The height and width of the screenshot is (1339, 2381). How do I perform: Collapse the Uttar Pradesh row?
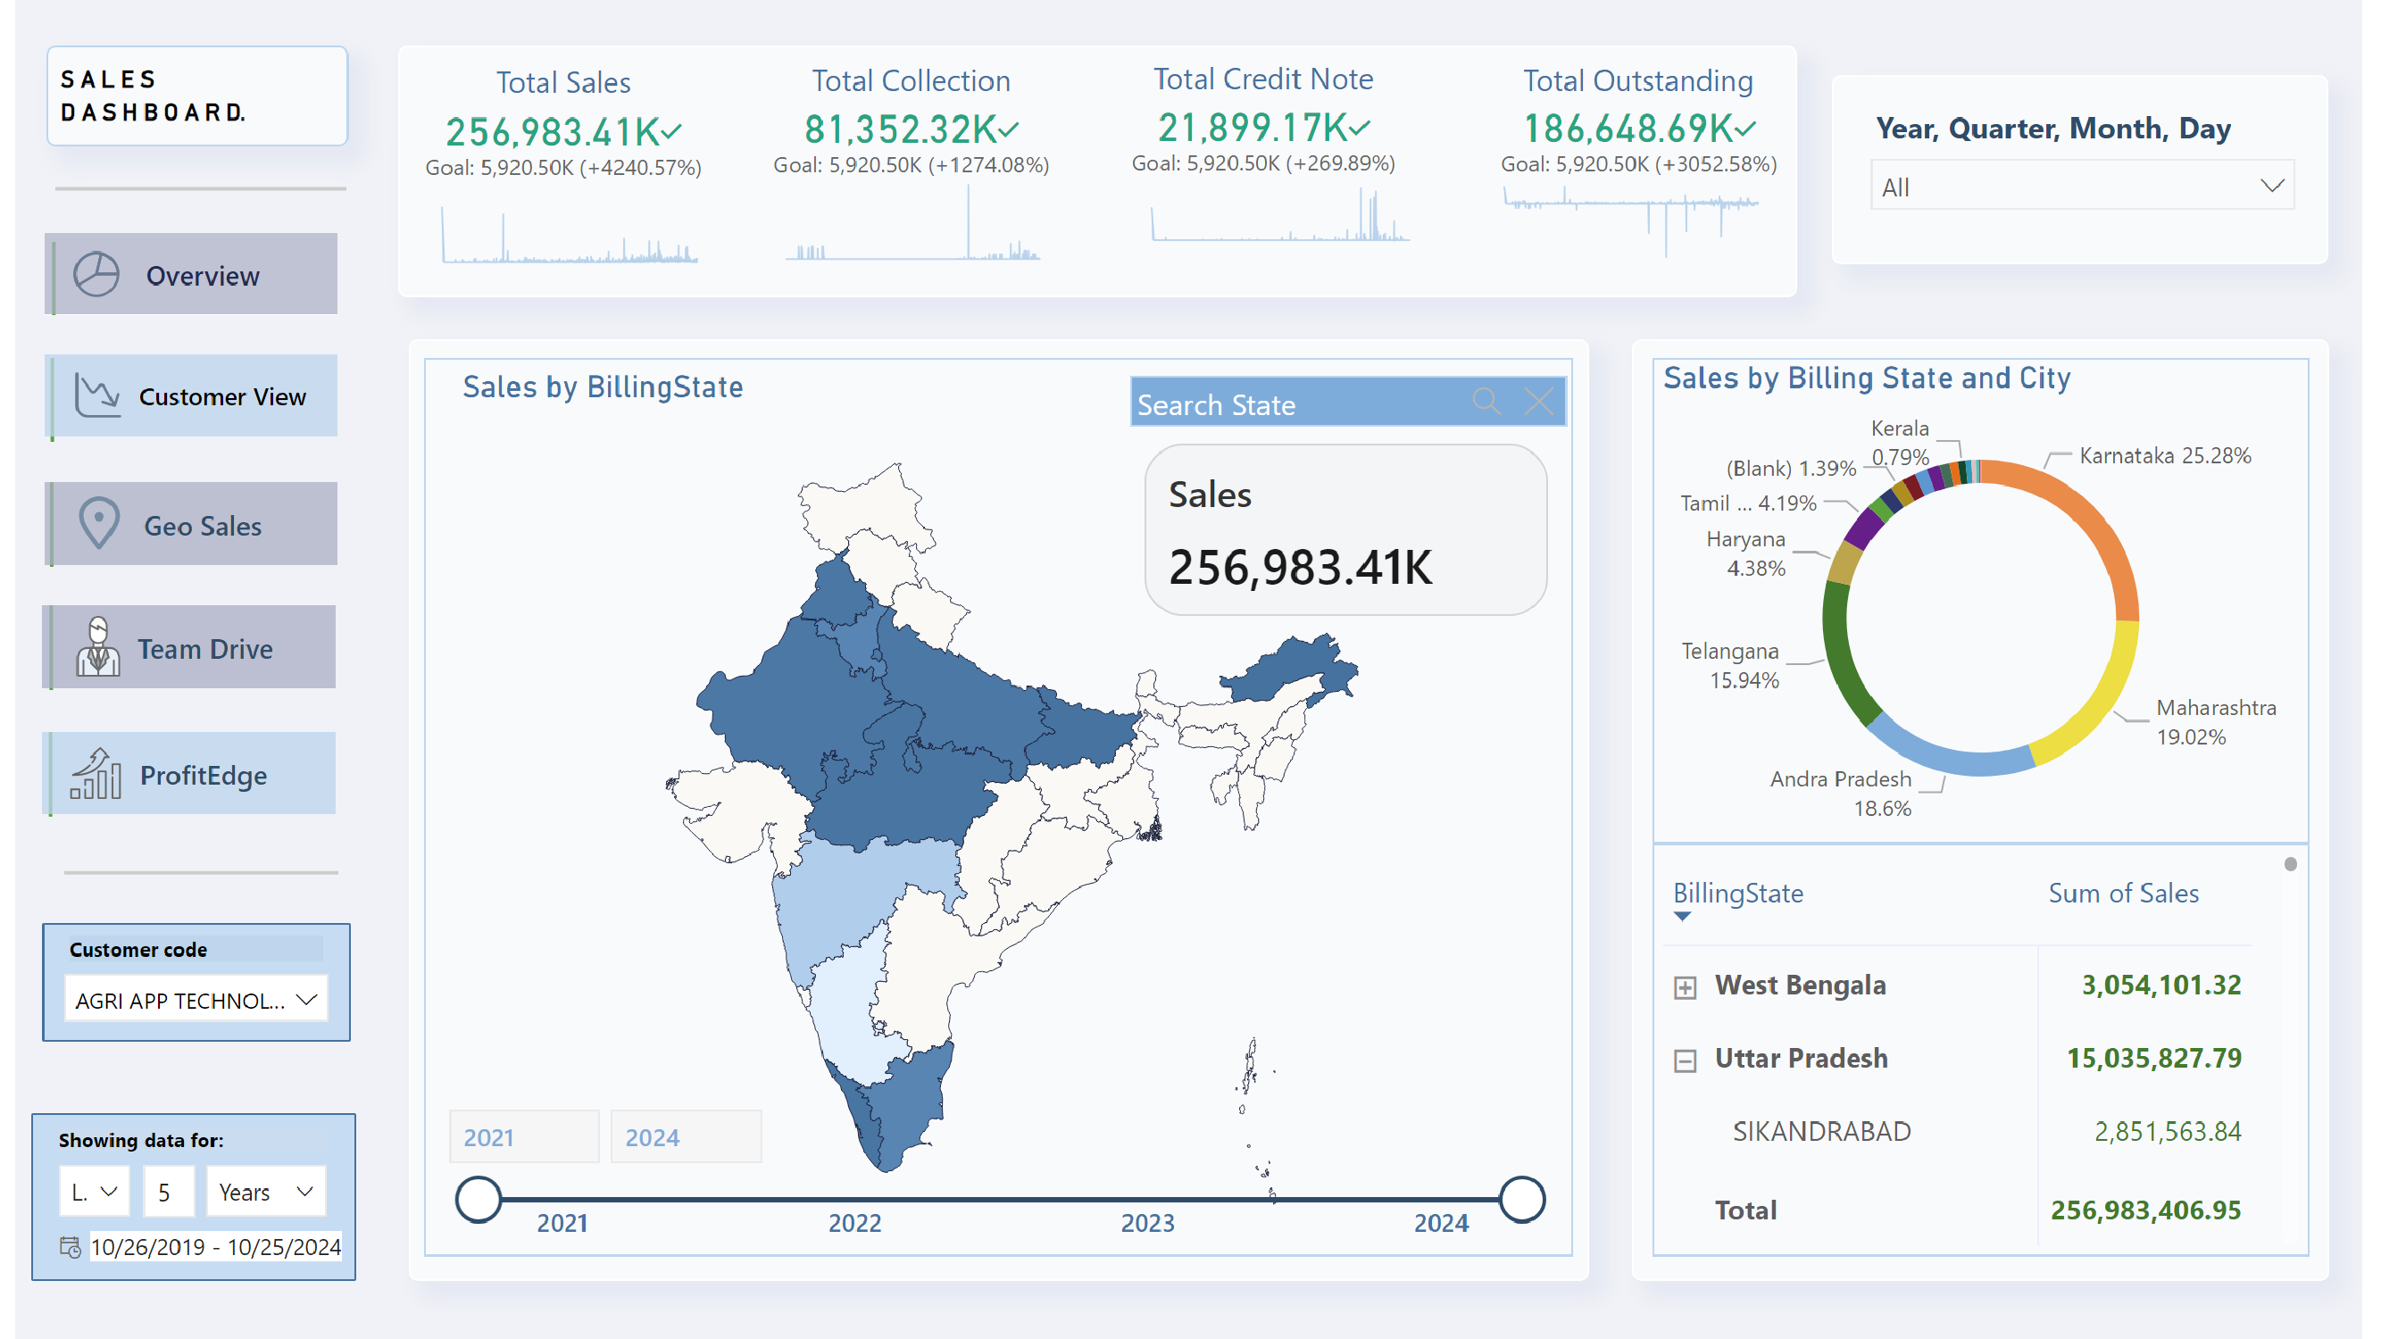tap(1684, 1059)
